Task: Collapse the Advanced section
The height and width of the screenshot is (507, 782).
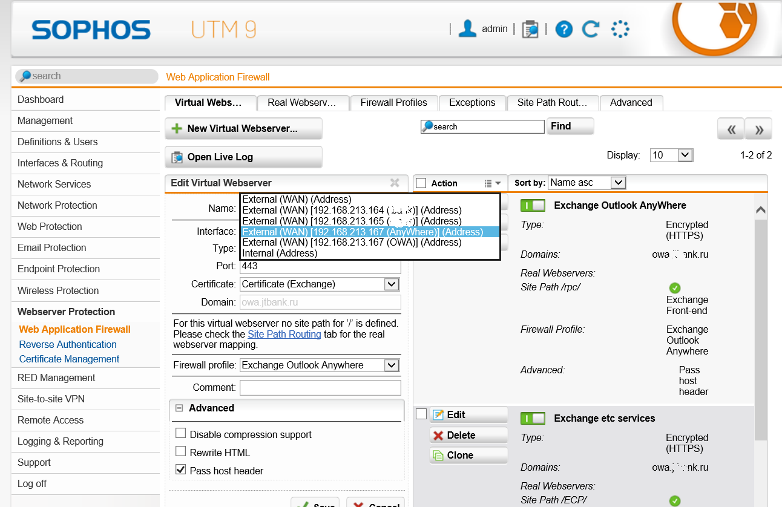Action: [179, 408]
